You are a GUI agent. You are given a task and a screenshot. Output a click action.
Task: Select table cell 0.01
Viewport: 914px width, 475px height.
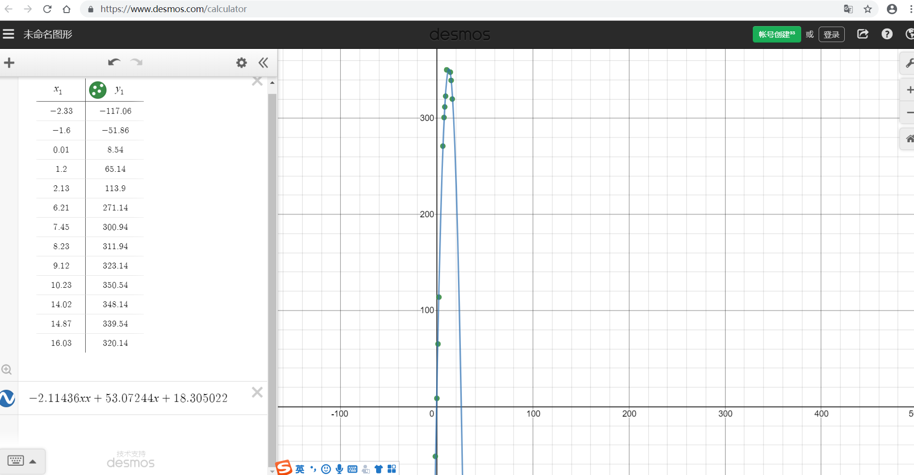61,149
